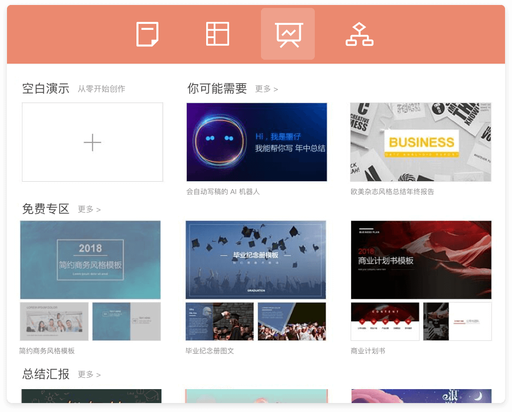This screenshot has width=512, height=412.
Task: Click the 欧美杂志风格总结年终报告 caption
Action: pyautogui.click(x=392, y=192)
